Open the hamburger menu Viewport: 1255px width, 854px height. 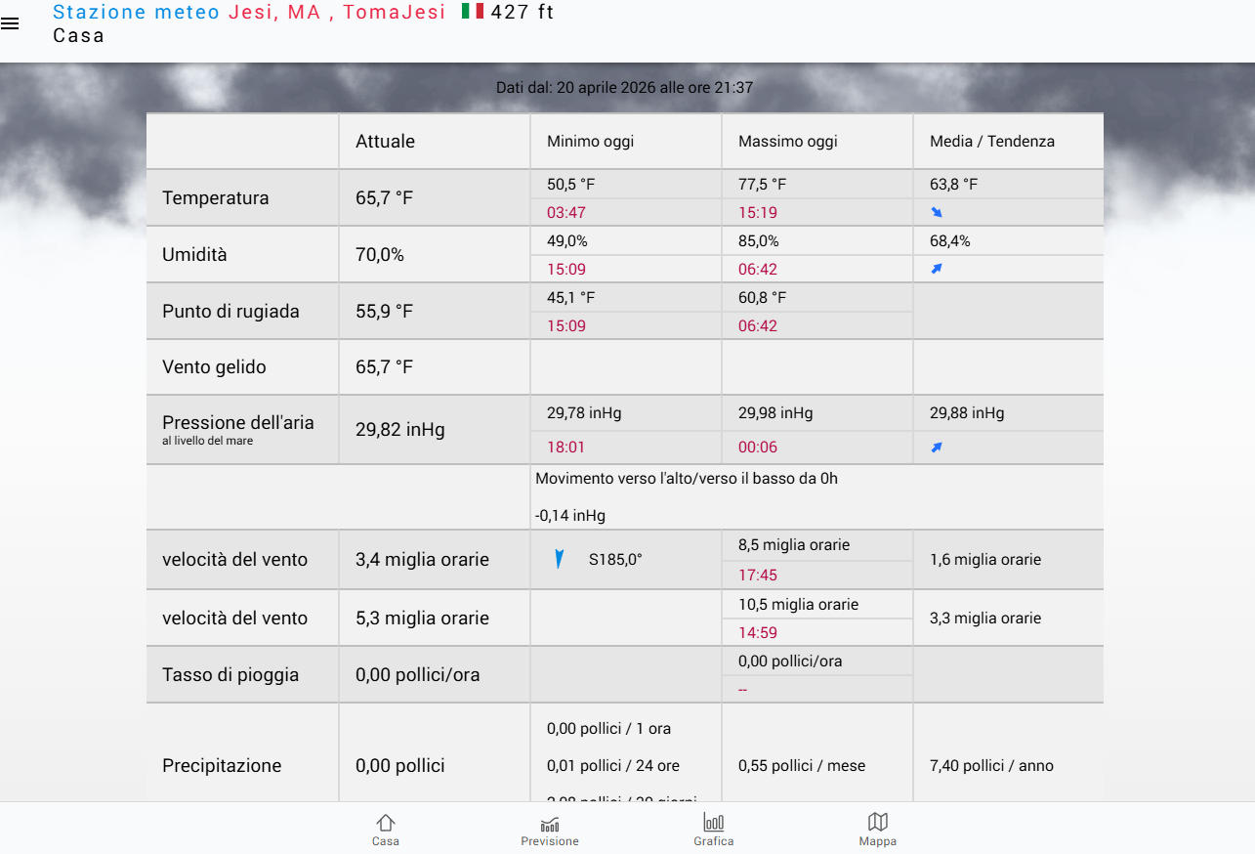pyautogui.click(x=10, y=24)
